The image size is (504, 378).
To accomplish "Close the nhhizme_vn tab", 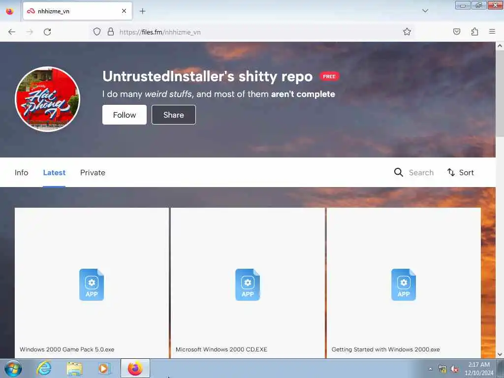I will click(x=124, y=11).
